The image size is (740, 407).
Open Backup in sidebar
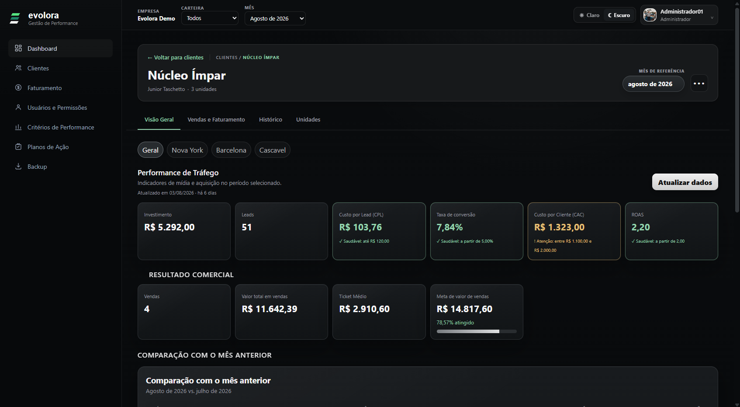[x=60, y=167]
